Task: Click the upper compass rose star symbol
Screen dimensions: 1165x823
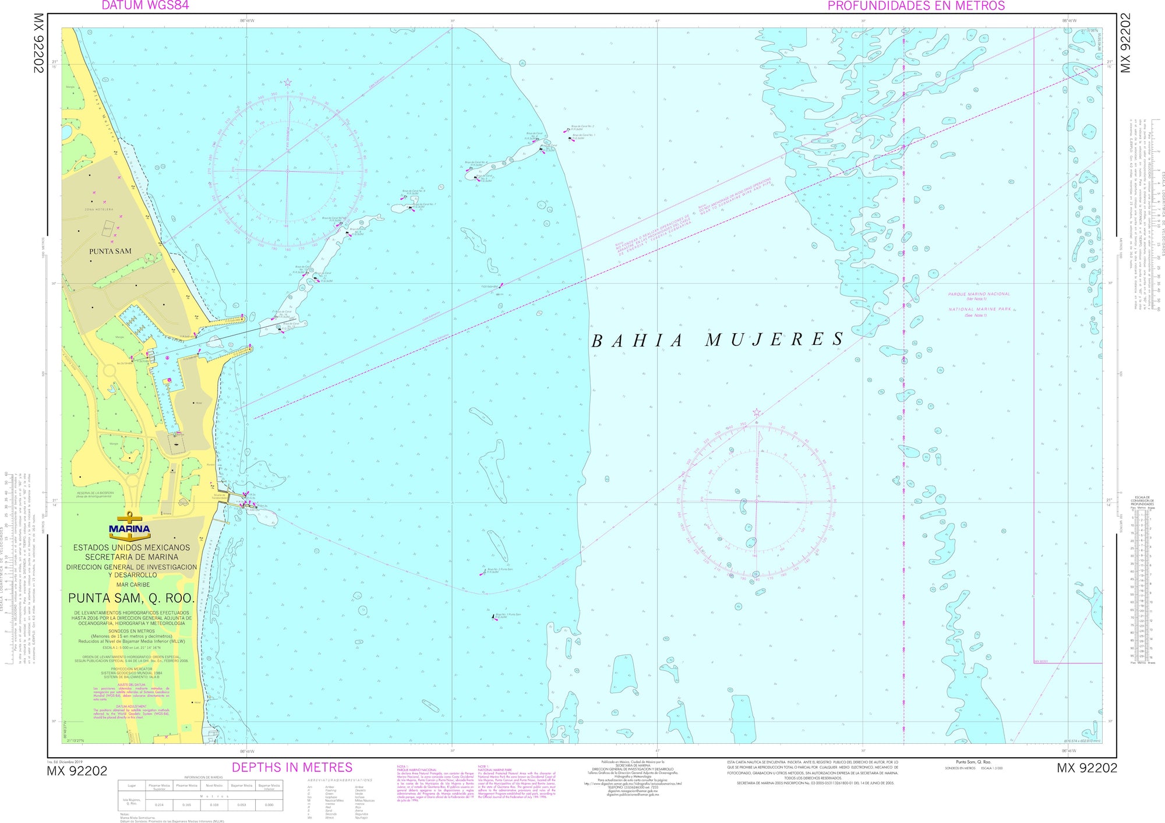Action: 287,83
